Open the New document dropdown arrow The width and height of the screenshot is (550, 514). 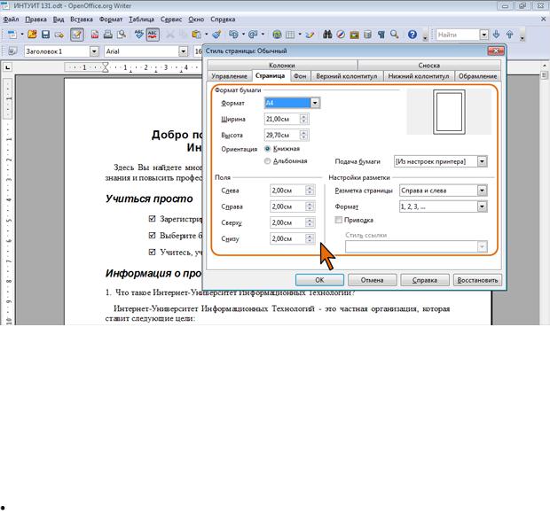point(22,35)
